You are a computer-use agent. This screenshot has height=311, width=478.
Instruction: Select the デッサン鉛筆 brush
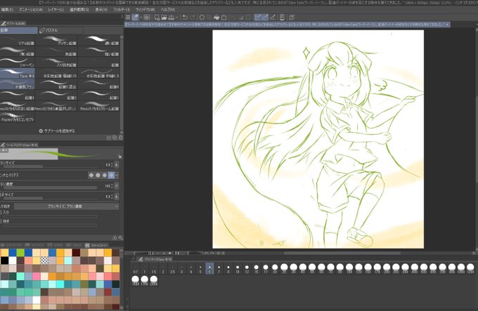[56, 41]
